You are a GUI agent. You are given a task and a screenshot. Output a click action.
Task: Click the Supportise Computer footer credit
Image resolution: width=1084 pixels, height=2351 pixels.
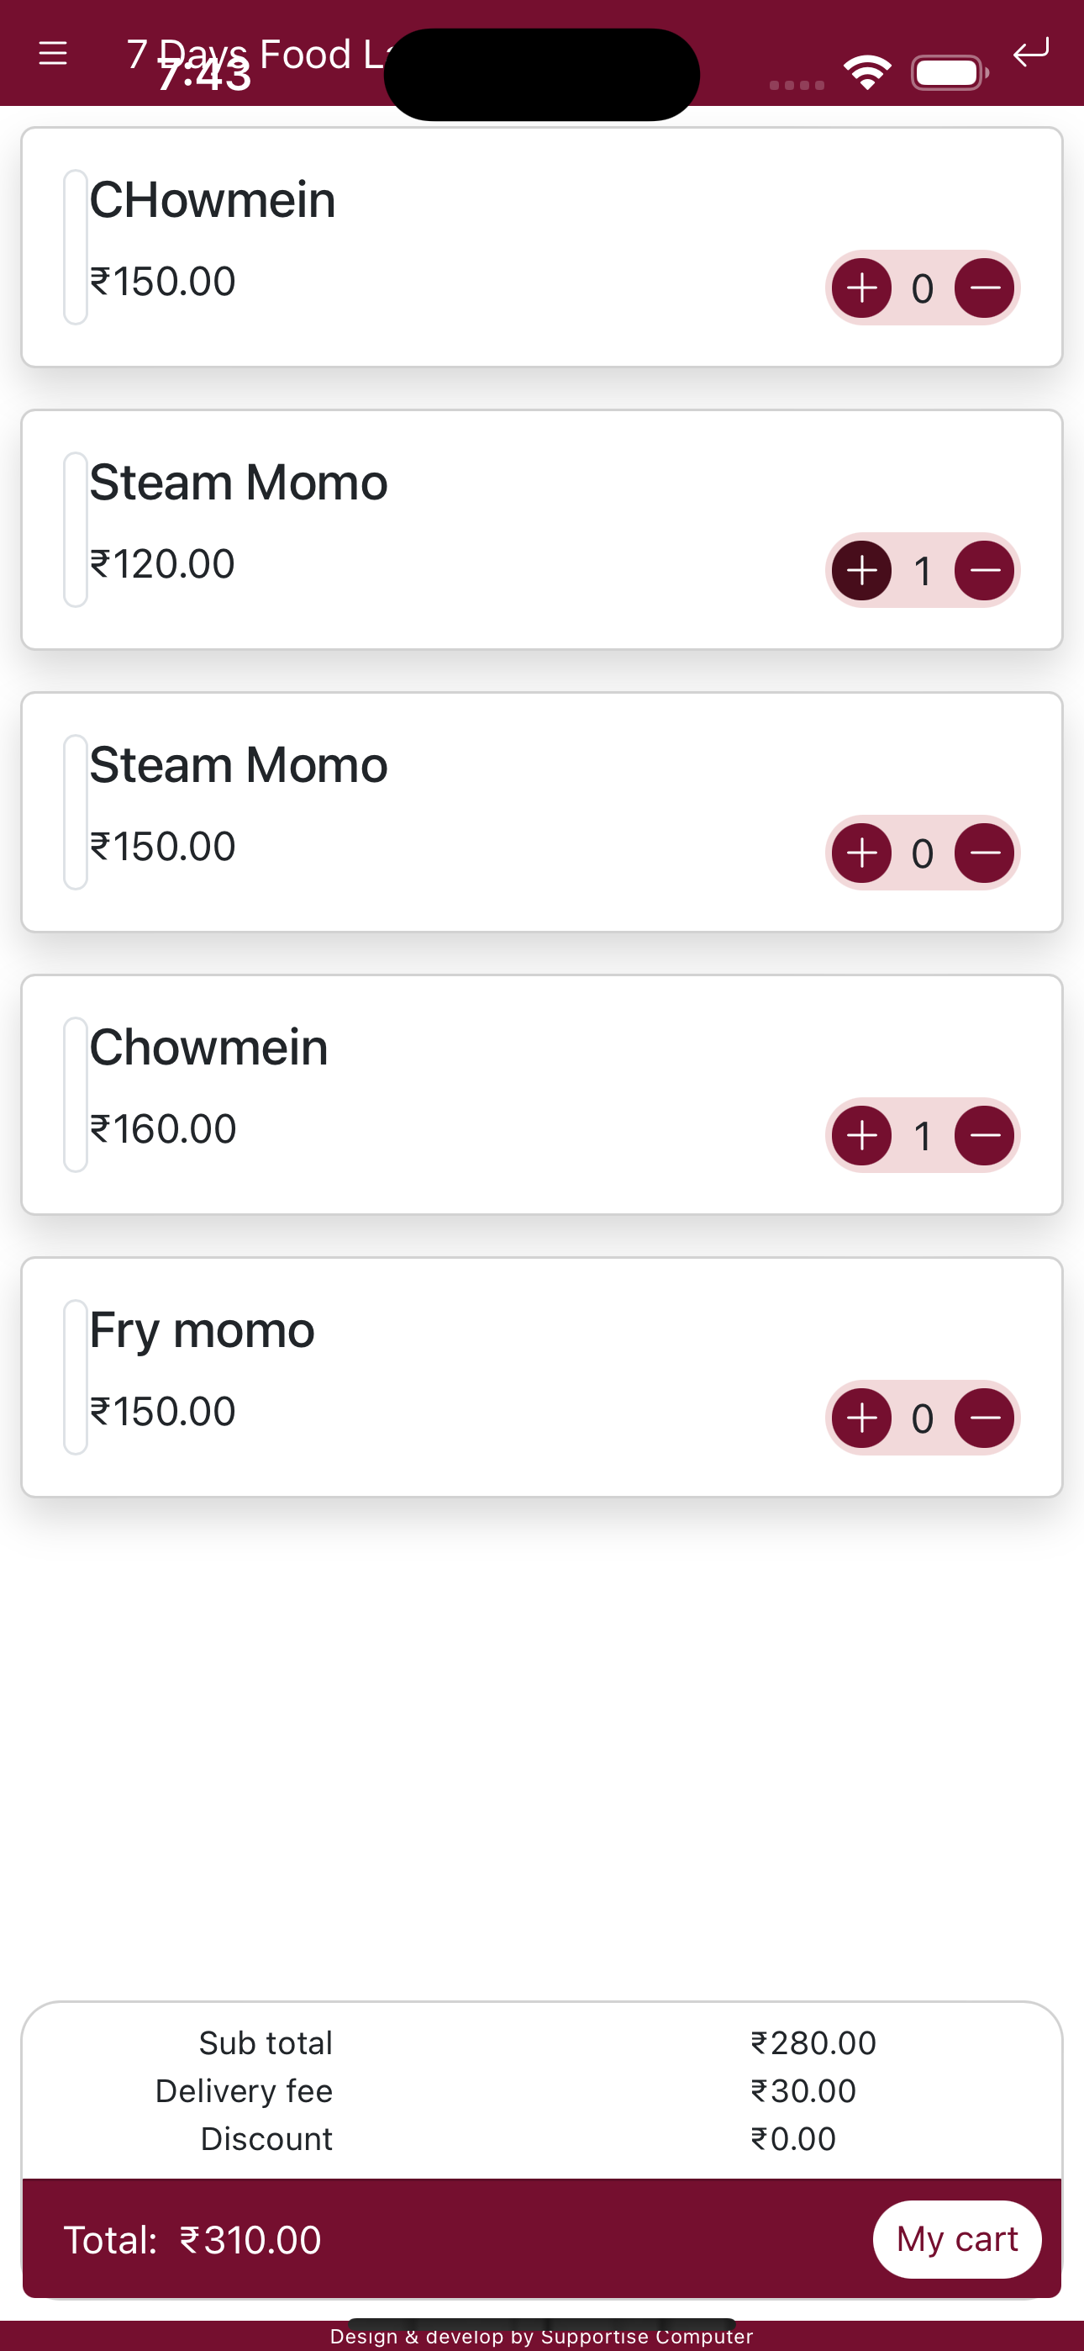pos(541,2337)
